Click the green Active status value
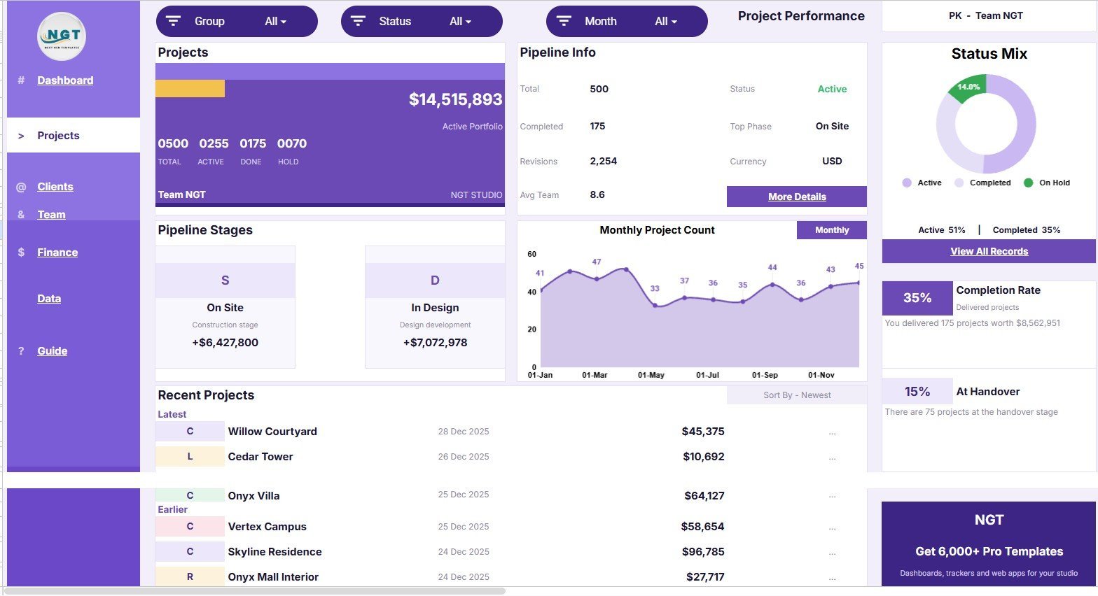The height and width of the screenshot is (596, 1098). 832,89
